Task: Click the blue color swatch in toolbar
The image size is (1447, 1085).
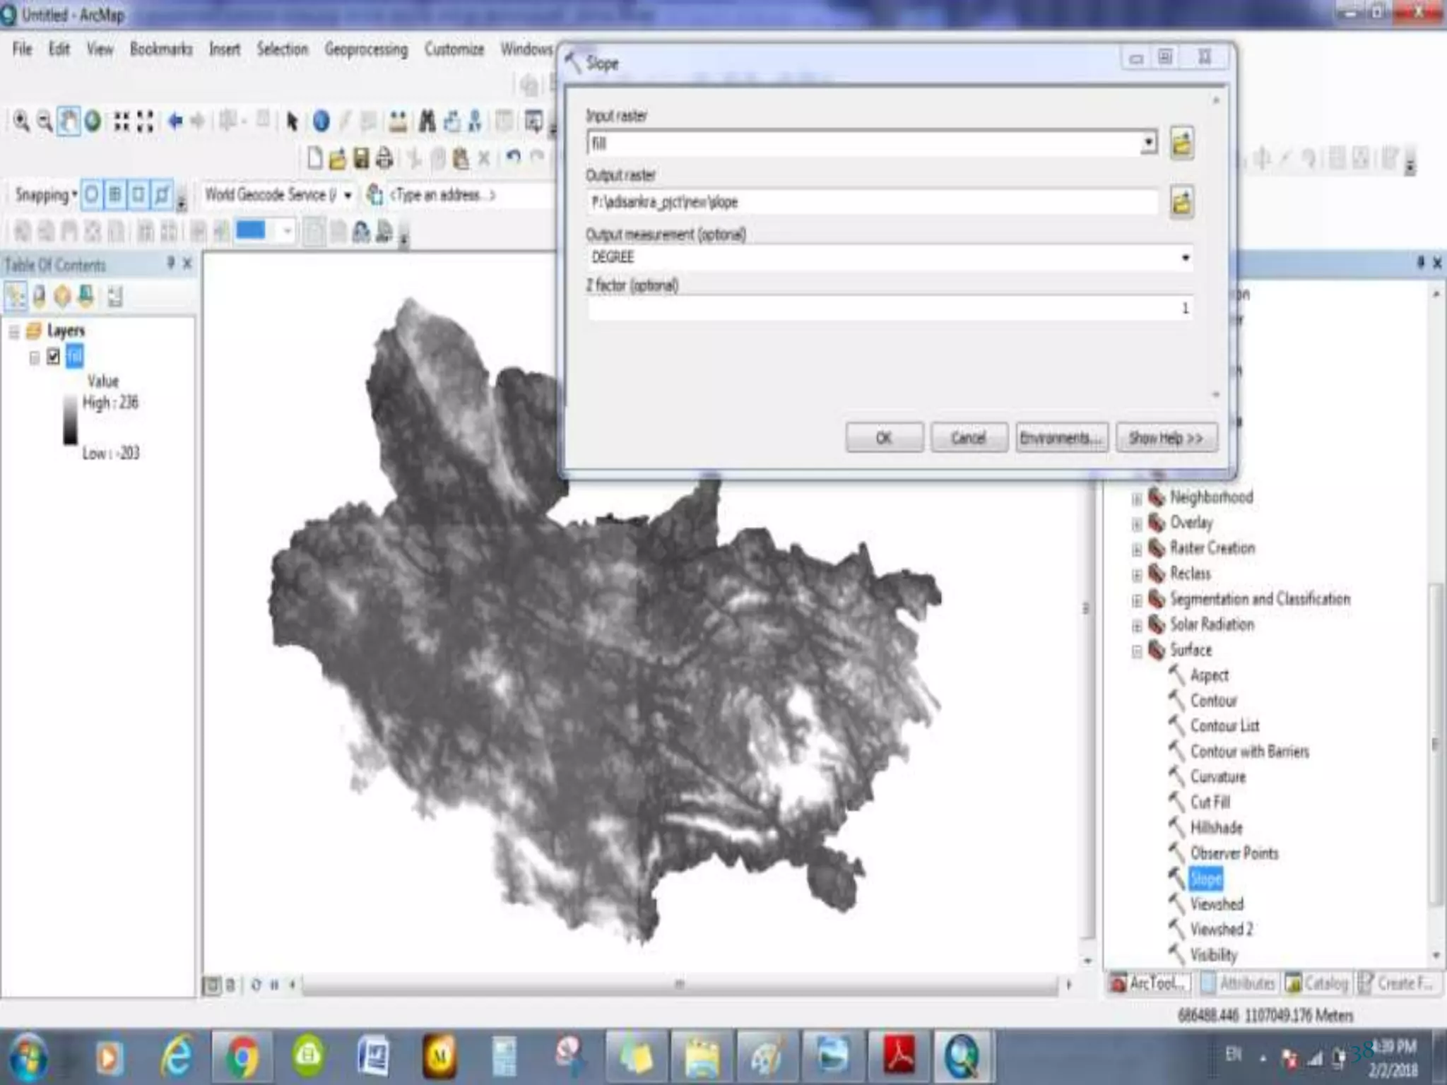Action: (x=250, y=230)
